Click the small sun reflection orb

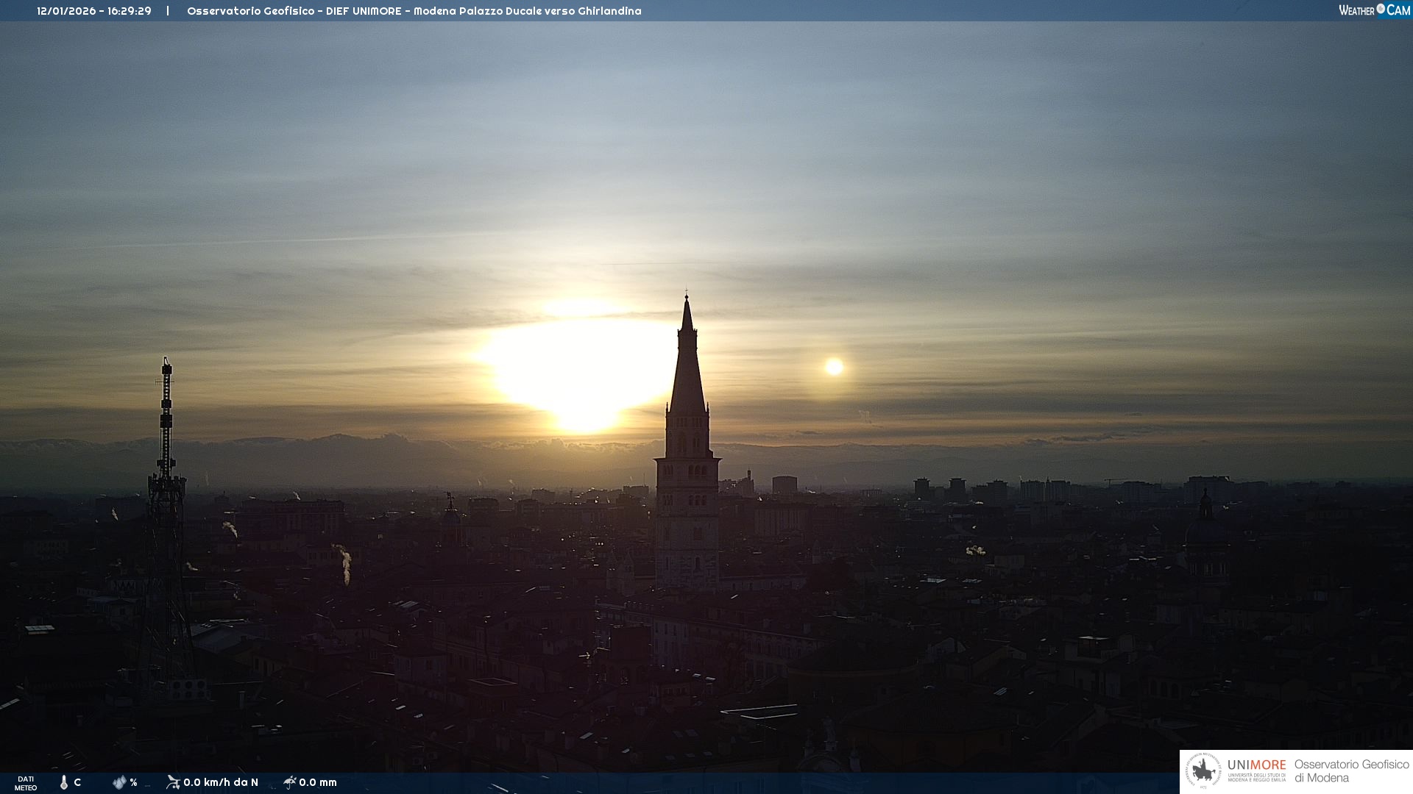(834, 366)
